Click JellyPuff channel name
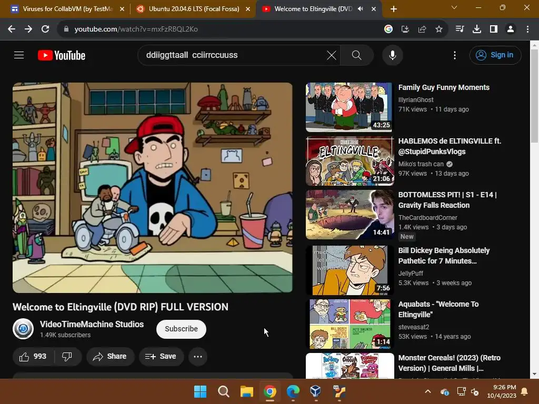The width and height of the screenshot is (539, 404). coord(411,274)
